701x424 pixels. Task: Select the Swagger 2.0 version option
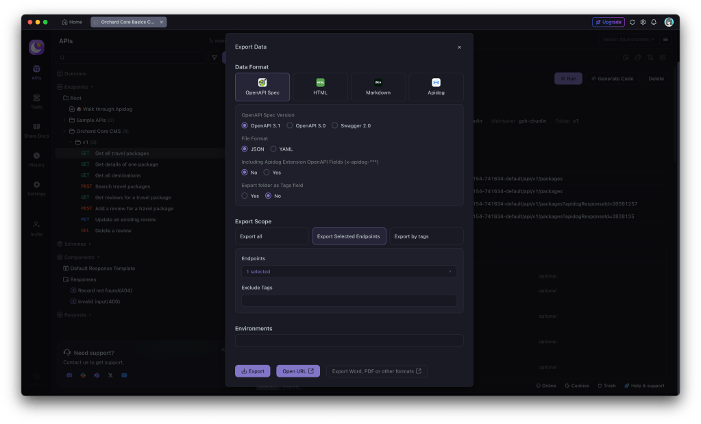coord(334,126)
